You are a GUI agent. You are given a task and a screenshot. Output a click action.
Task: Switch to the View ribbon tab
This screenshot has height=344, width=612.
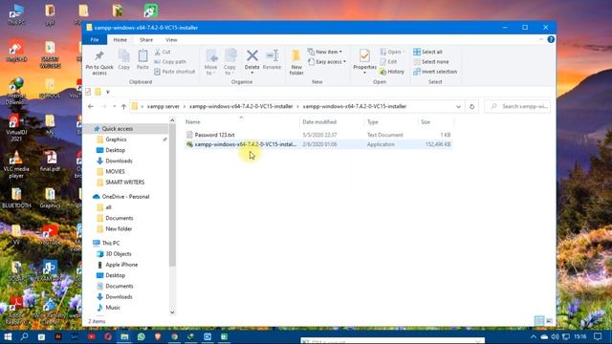point(171,40)
